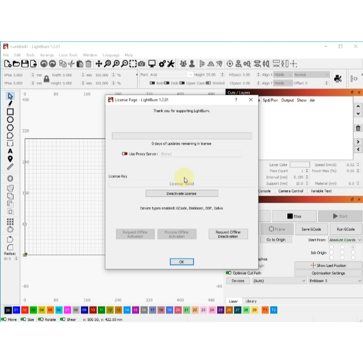The image size is (363, 363).
Task: Open the Help menu
Action: pyautogui.click(x=129, y=55)
